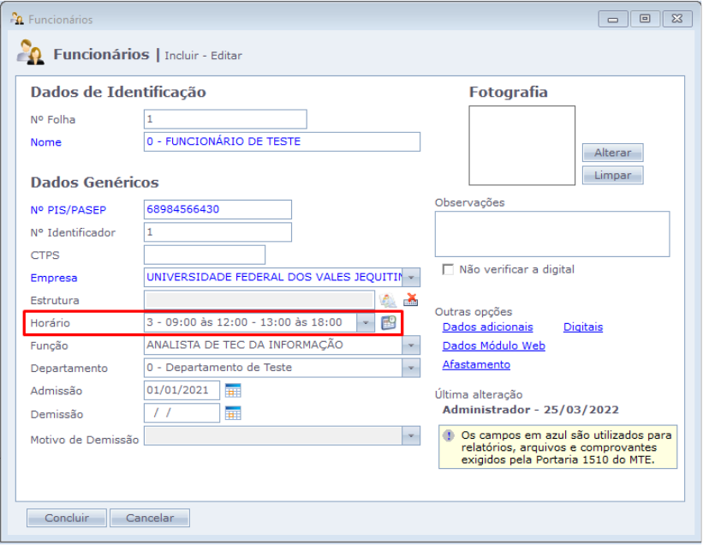The image size is (703, 546).
Task: Open the Demissão calendar picker icon
Action: click(233, 413)
